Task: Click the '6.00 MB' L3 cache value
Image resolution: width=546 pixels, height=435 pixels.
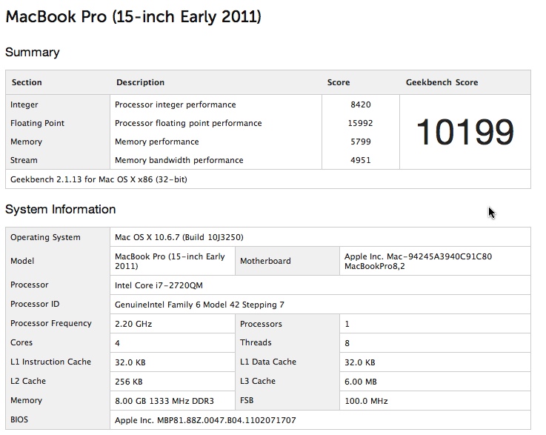Action: 361,382
